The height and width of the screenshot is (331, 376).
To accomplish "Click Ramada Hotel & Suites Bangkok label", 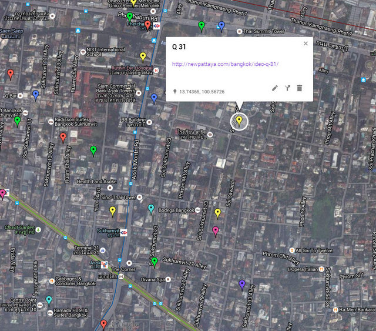I will (70, 313).
